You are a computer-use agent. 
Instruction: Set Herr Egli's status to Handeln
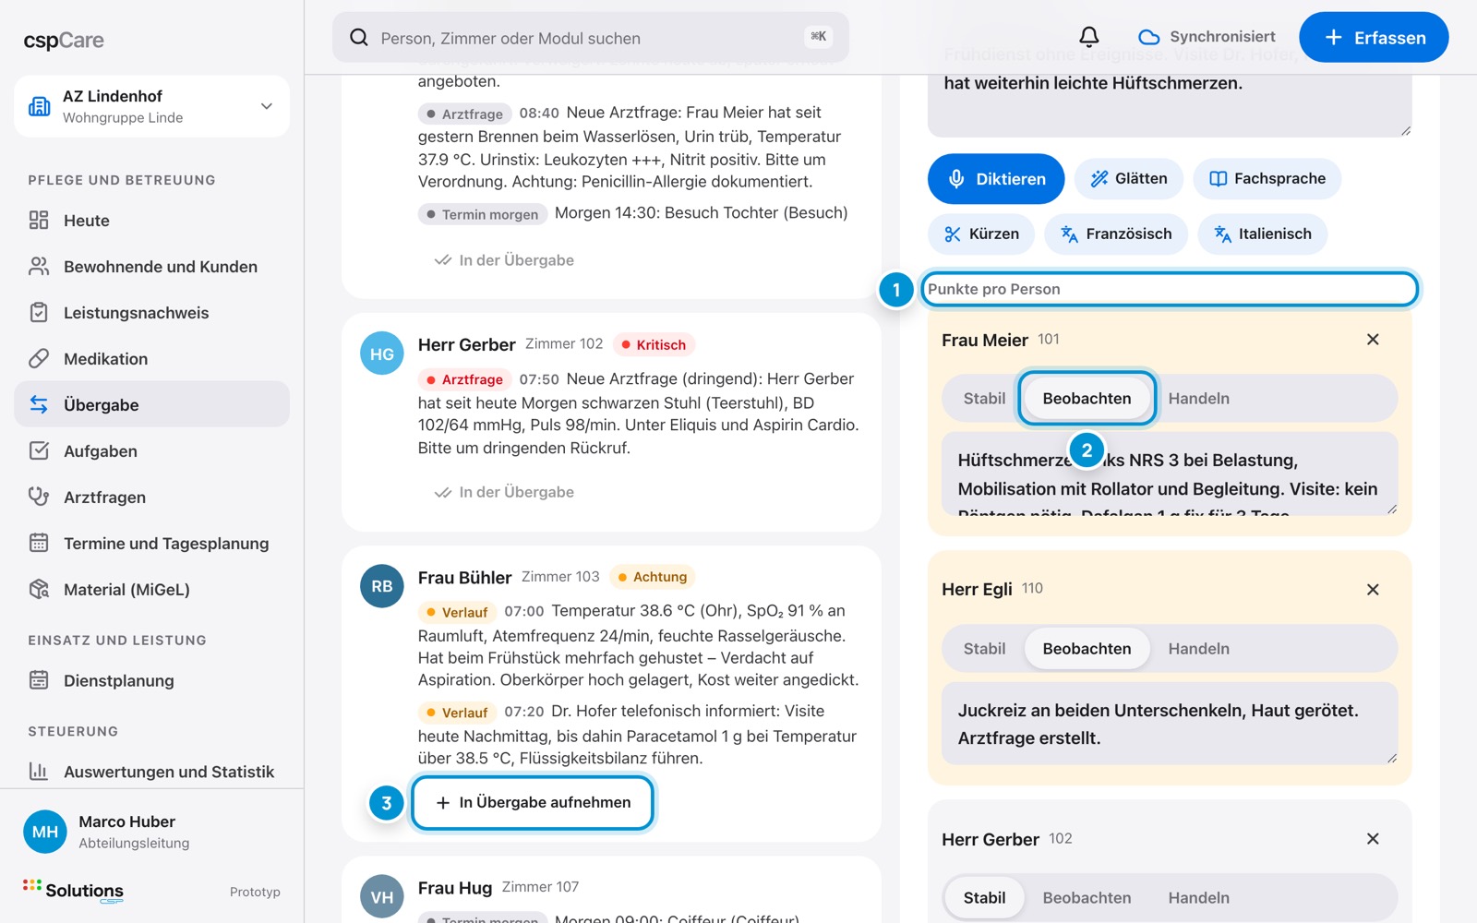click(x=1198, y=649)
